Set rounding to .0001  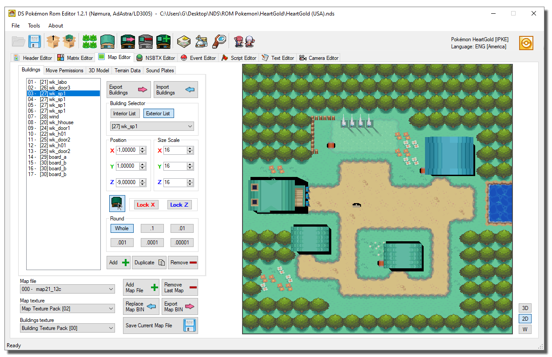pos(152,243)
